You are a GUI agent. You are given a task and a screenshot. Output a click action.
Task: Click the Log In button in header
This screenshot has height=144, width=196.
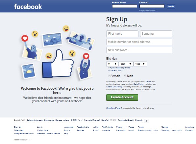click(x=171, y=6)
